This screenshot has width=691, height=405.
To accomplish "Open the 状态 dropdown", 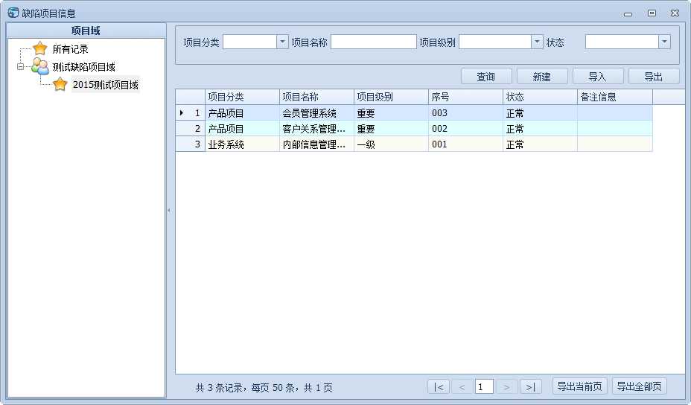I will (664, 42).
